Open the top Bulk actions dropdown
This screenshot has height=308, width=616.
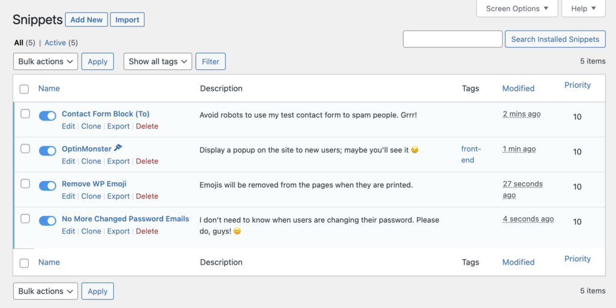point(46,62)
